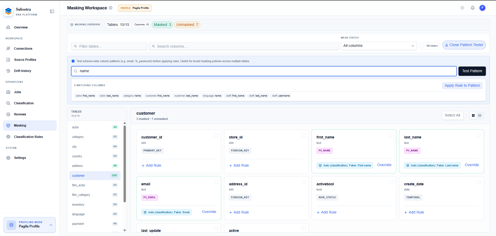Click the Classification magnifier icon
496x236 pixels.
(8, 103)
